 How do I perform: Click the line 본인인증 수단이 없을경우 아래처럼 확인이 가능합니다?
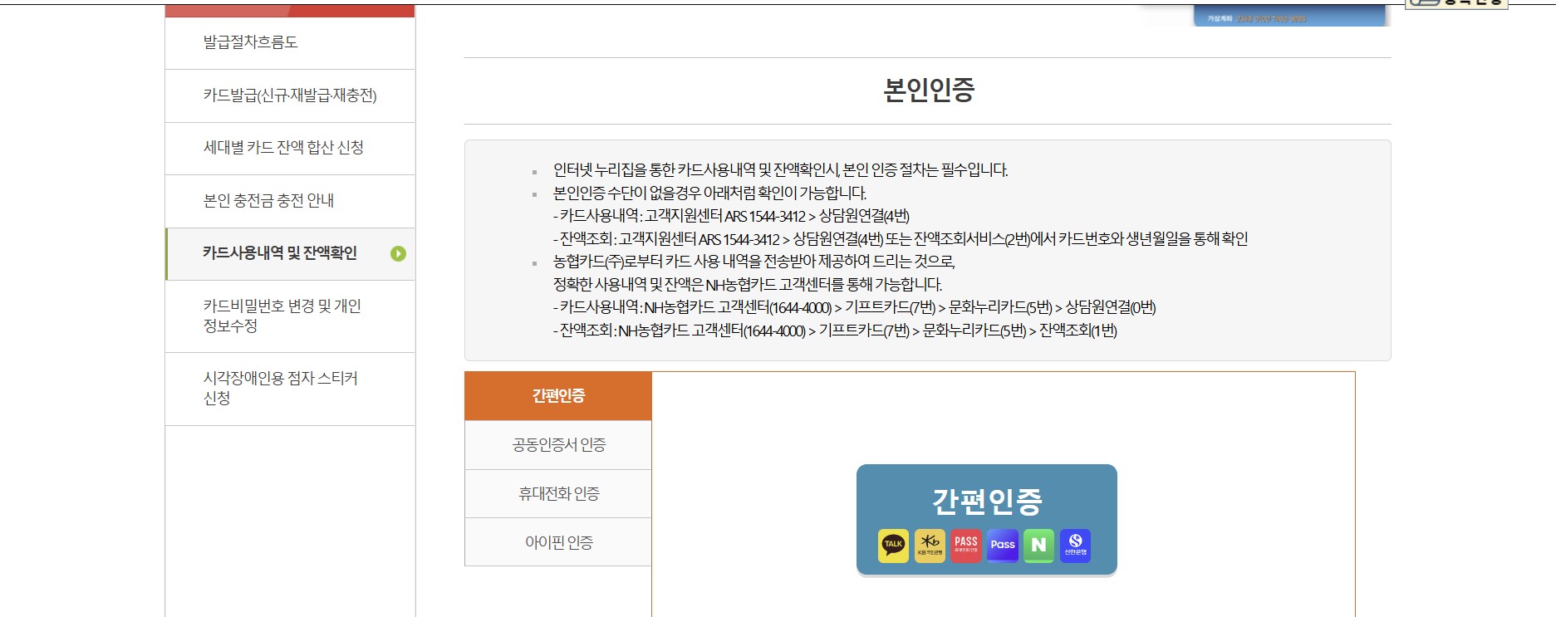[x=709, y=193]
